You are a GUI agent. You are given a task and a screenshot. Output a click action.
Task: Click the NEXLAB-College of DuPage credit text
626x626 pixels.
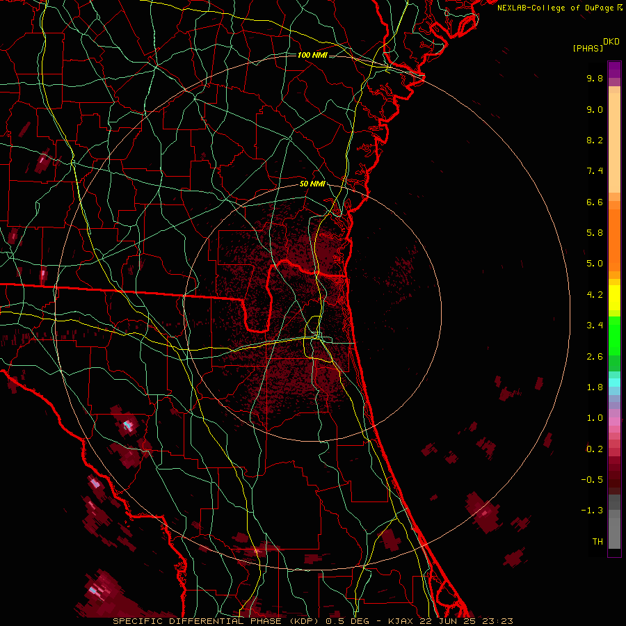pyautogui.click(x=559, y=8)
